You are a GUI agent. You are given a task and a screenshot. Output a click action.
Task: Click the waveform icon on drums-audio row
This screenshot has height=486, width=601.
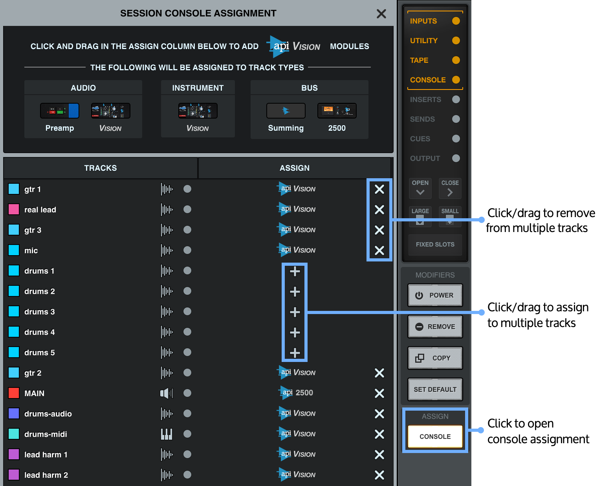point(167,414)
